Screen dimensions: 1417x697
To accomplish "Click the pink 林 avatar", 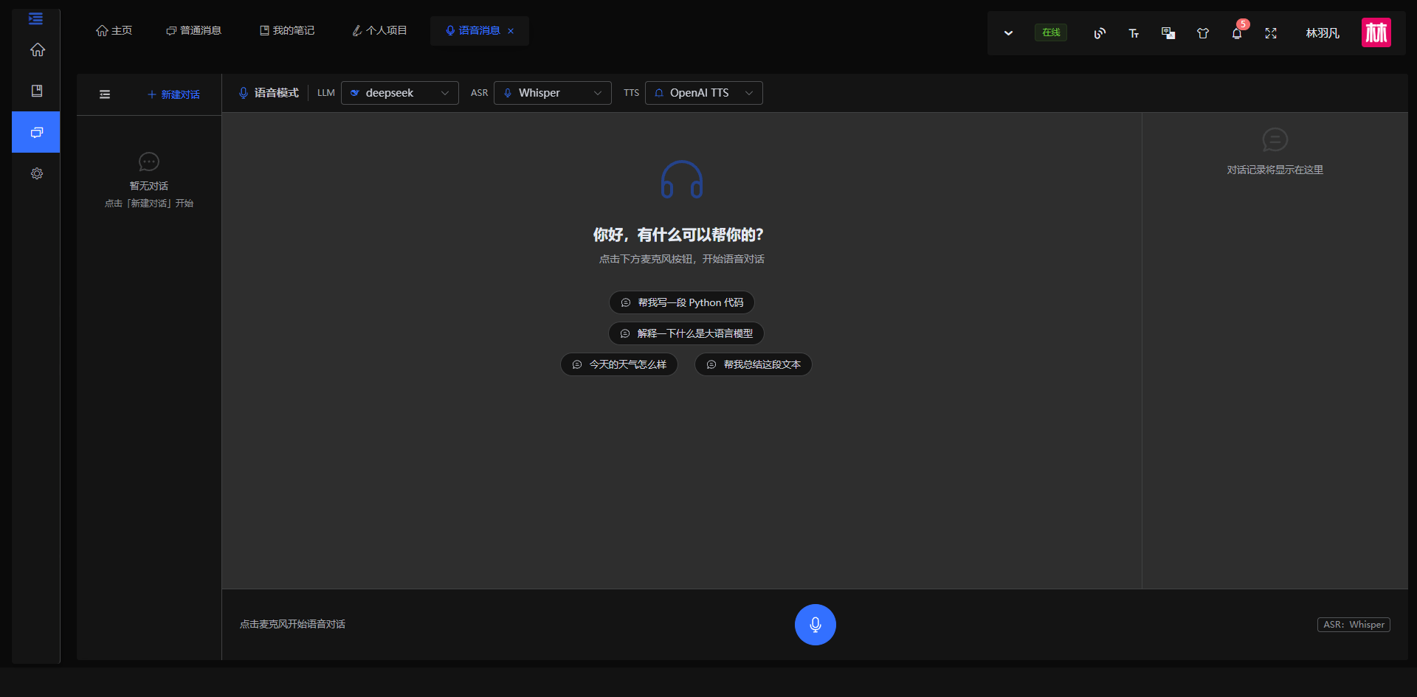I will tap(1376, 32).
